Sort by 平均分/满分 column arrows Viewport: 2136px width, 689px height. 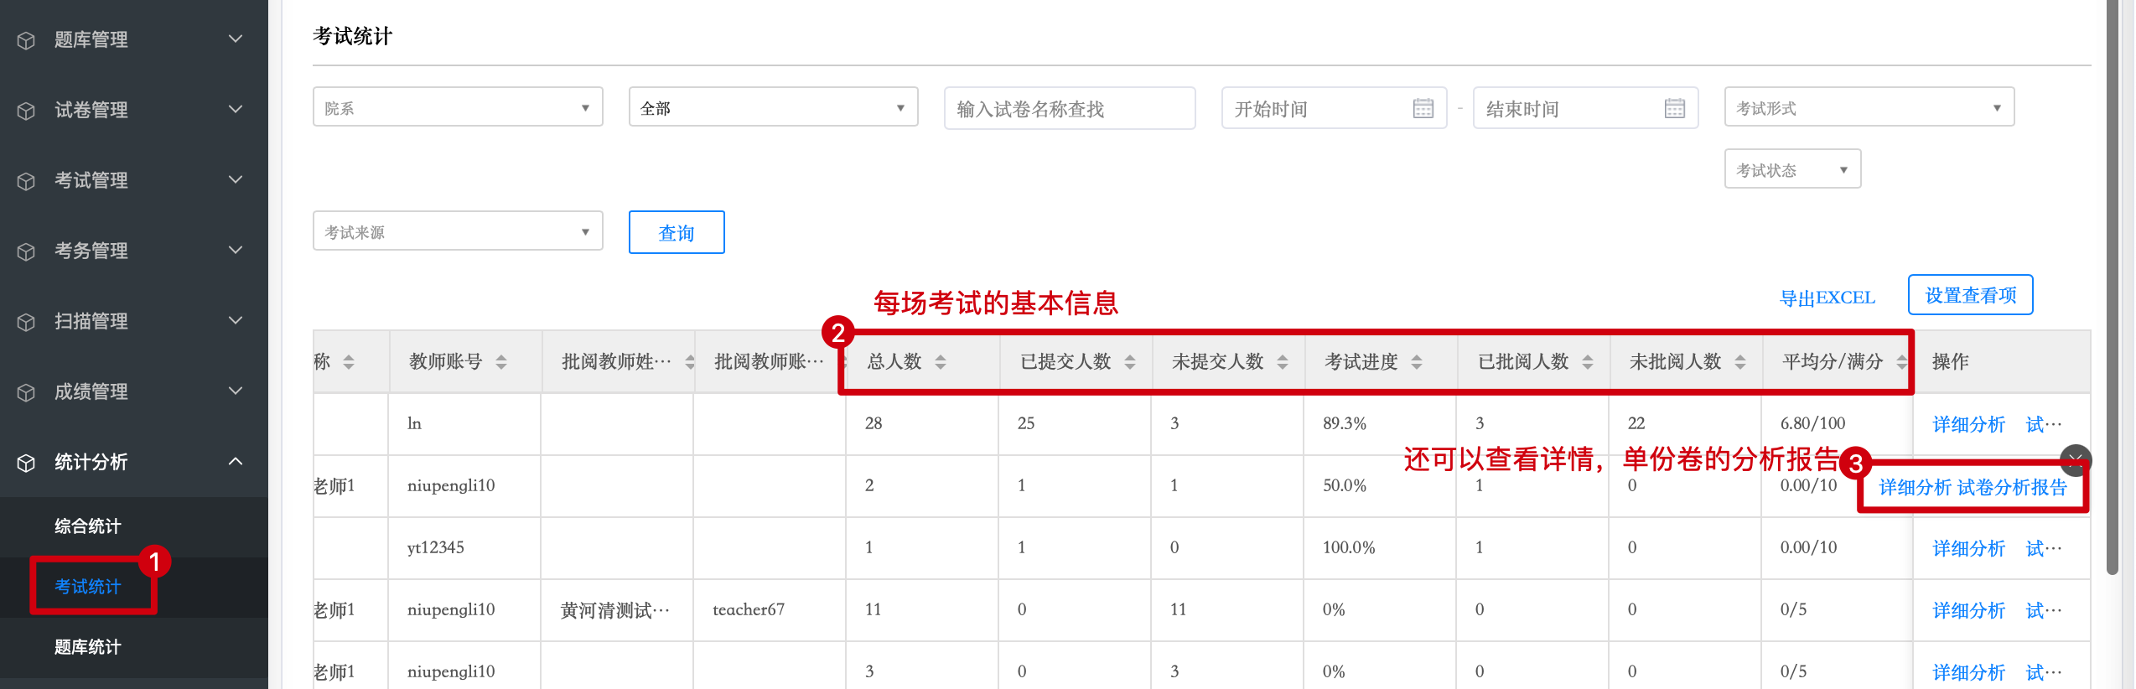[1902, 362]
